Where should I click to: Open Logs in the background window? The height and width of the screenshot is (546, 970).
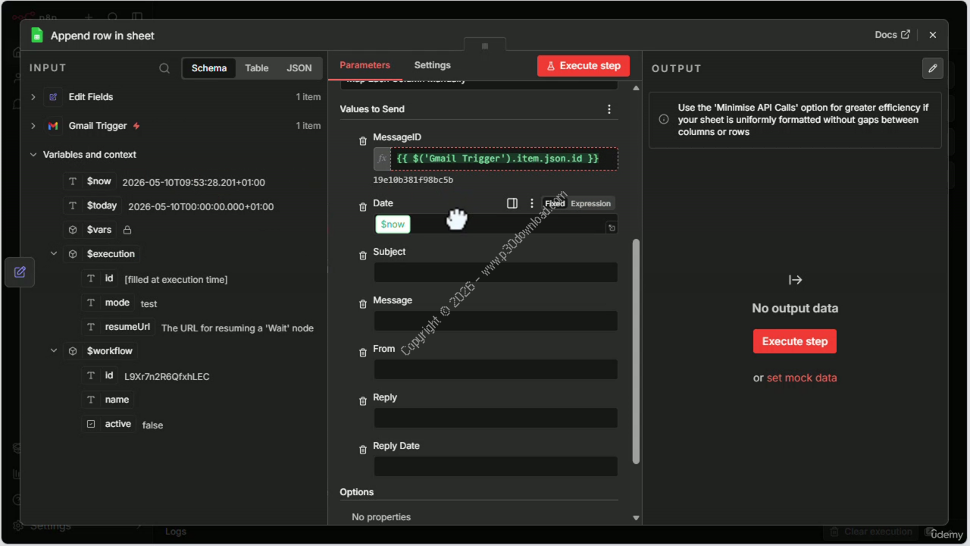pyautogui.click(x=176, y=532)
